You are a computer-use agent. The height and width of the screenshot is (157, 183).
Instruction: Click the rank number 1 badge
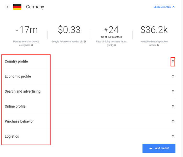pyautogui.click(x=7, y=7)
